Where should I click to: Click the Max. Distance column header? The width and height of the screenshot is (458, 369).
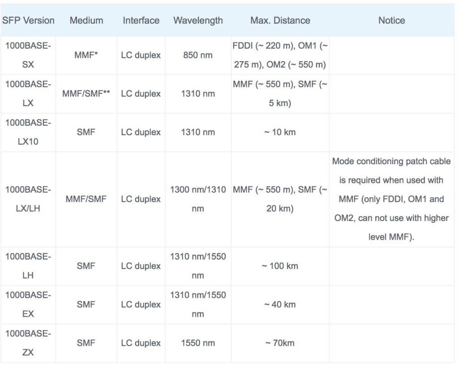click(x=280, y=21)
